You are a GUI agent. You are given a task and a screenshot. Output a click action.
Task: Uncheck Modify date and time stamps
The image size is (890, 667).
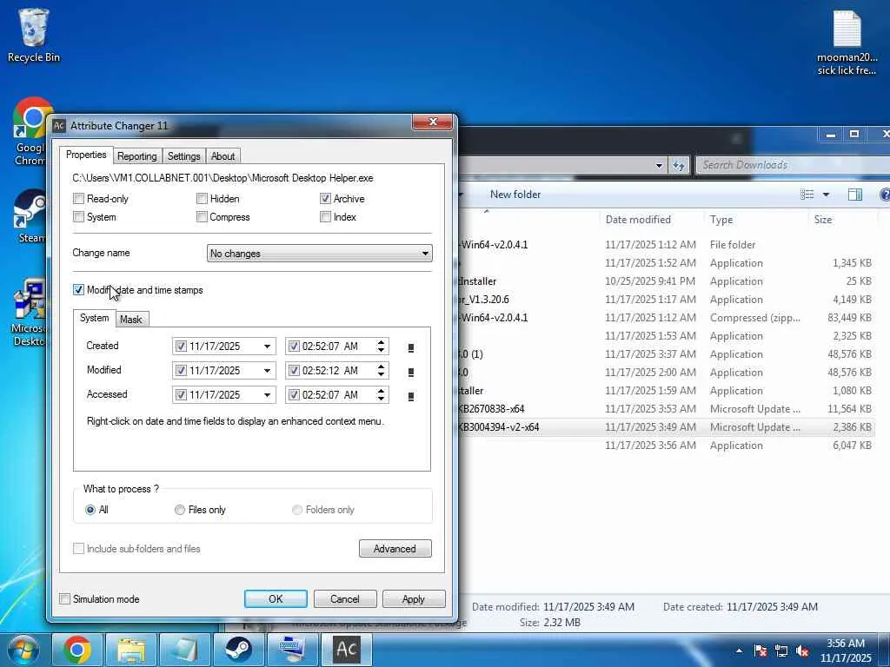coord(79,290)
